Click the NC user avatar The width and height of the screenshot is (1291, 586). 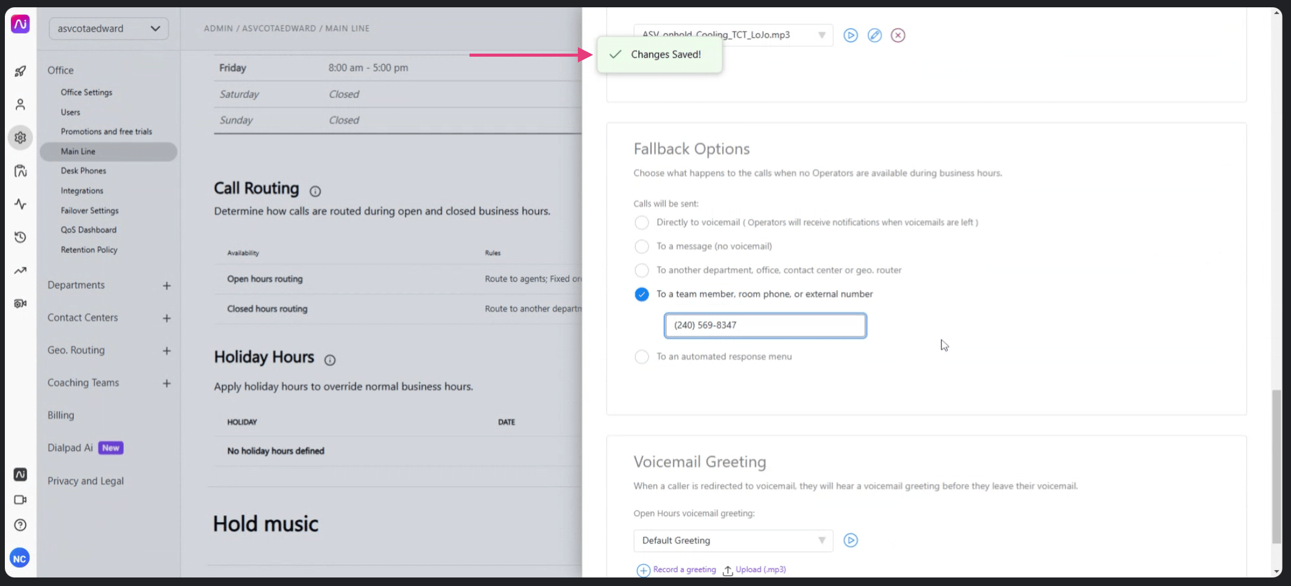(x=19, y=559)
